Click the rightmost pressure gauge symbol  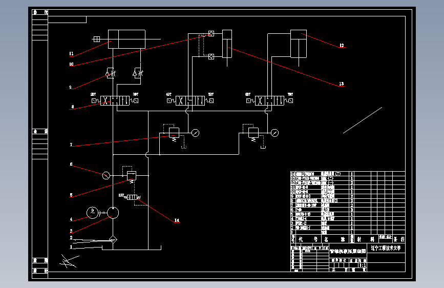click(x=274, y=133)
